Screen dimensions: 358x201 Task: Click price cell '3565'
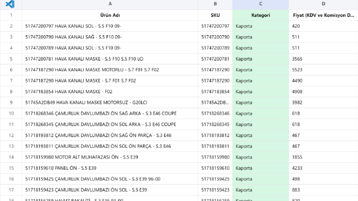[x=323, y=59]
